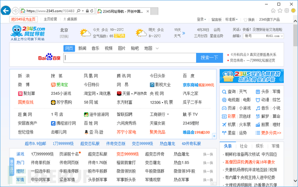
Task: Open the 亚马逊 link
Action: click(96, 132)
